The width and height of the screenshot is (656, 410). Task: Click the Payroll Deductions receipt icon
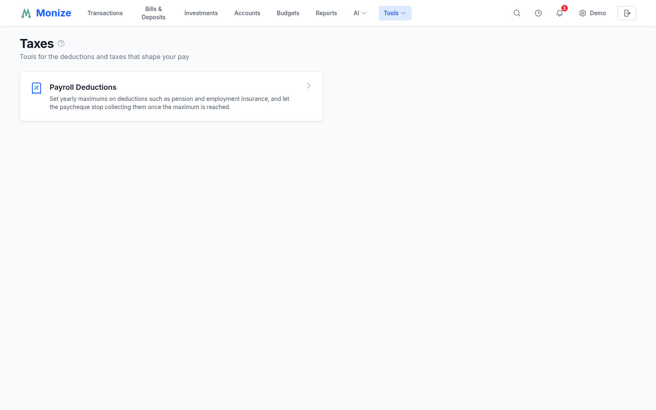coord(36,88)
